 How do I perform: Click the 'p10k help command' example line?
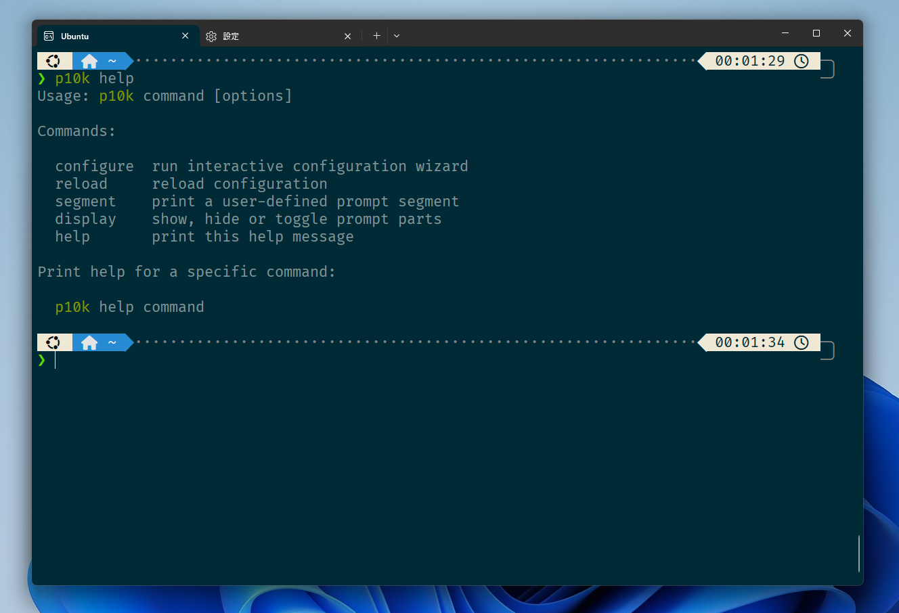[129, 307]
